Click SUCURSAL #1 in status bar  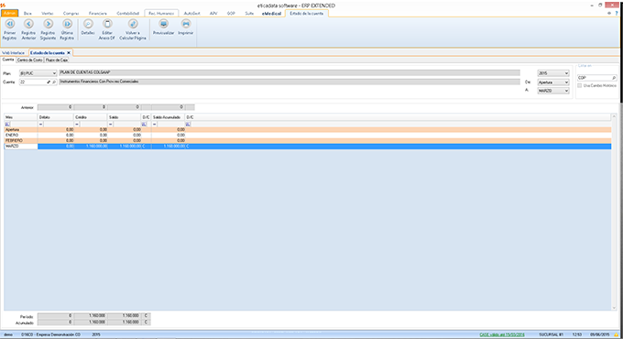552,334
